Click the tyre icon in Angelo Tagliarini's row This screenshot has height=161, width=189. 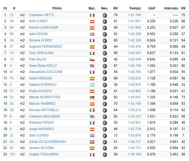(x=105, y=155)
